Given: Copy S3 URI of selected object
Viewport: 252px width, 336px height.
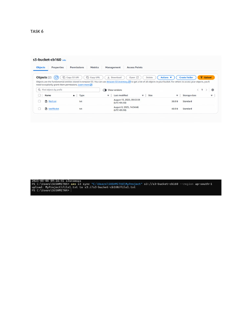Looking at the screenshot, I should click(x=71, y=77).
